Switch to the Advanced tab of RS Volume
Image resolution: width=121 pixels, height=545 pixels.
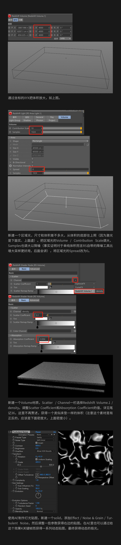coord(35,269)
